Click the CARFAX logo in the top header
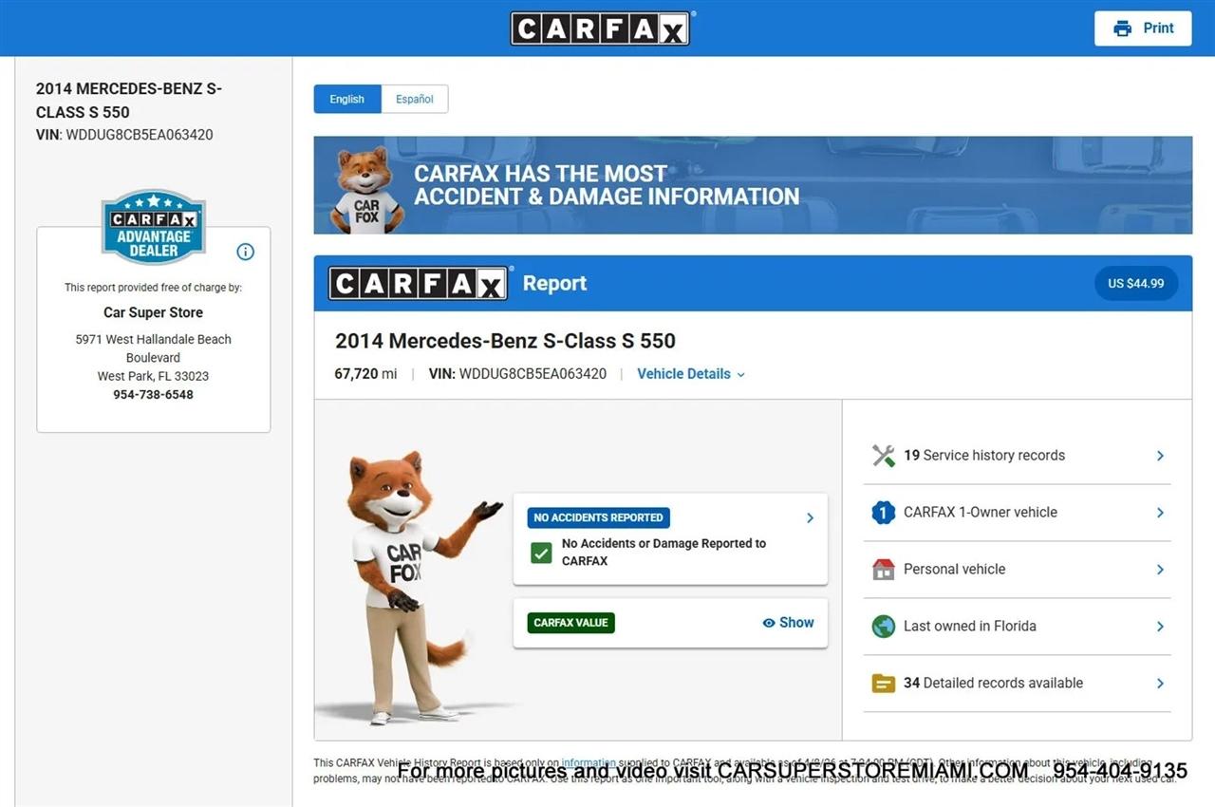 (601, 28)
